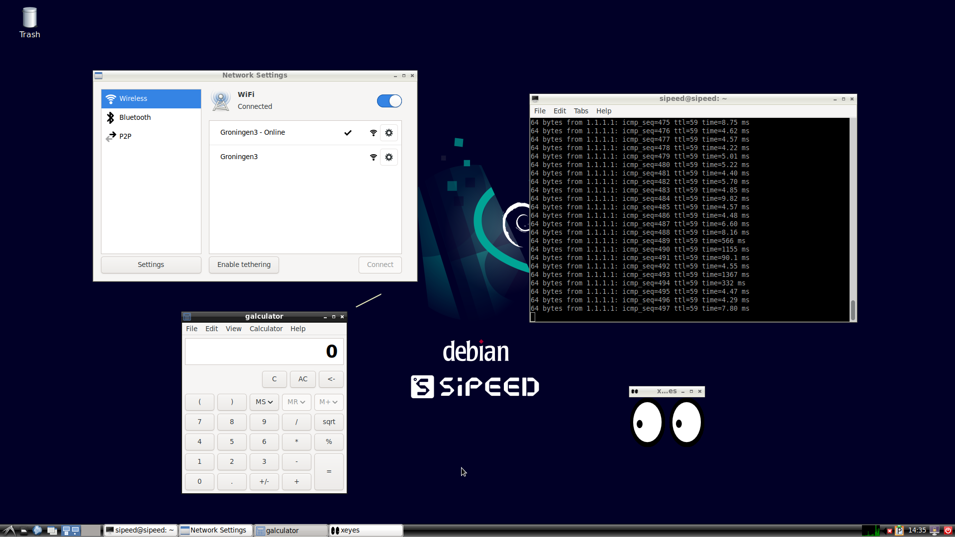This screenshot has width=955, height=537.
Task: Click the iconify all windows taskbar icon
Action: [x=52, y=531]
